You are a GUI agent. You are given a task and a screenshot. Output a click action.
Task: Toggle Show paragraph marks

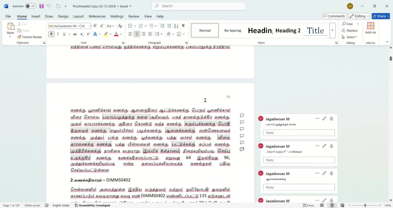coord(183,26)
